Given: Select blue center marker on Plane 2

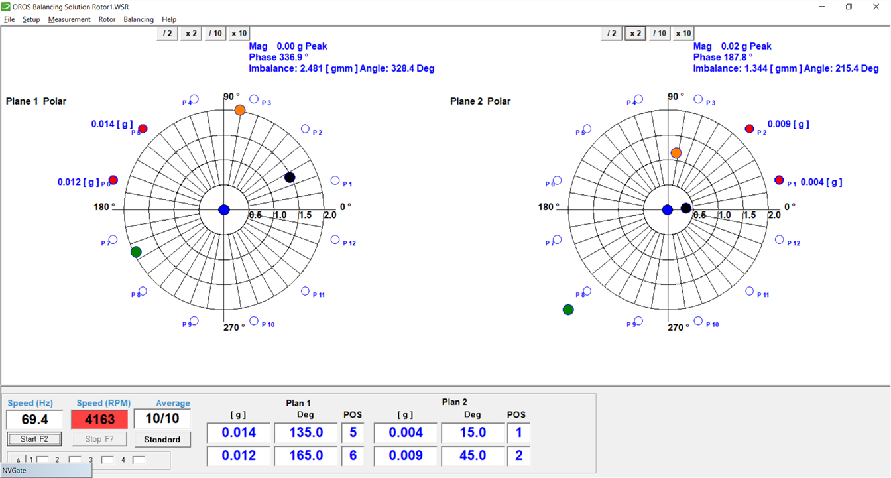Looking at the screenshot, I should pos(668,210).
